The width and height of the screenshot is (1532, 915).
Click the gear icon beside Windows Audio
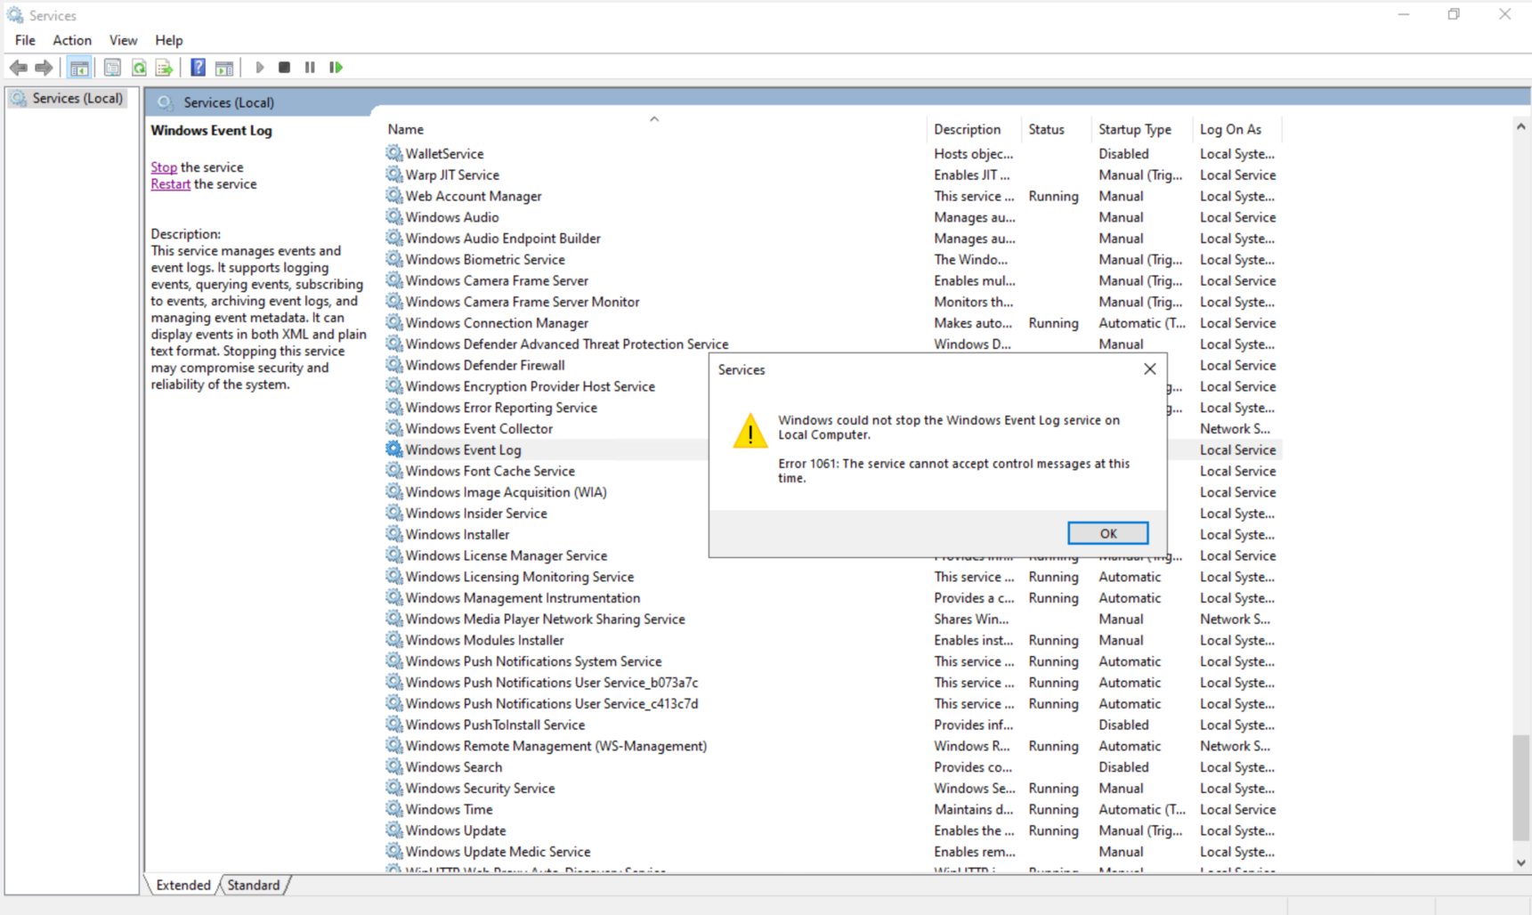pyautogui.click(x=393, y=217)
